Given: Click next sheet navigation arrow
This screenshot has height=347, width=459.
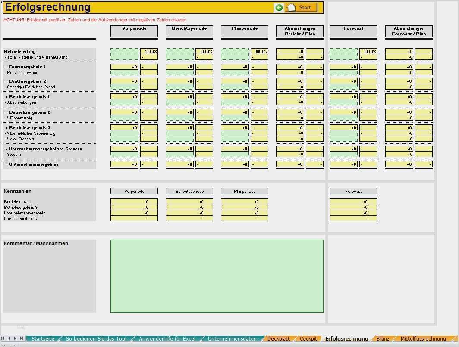Looking at the screenshot, I should [15, 338].
